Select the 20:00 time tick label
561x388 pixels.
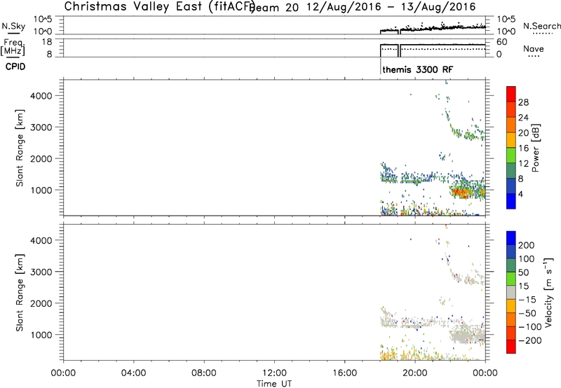415,373
